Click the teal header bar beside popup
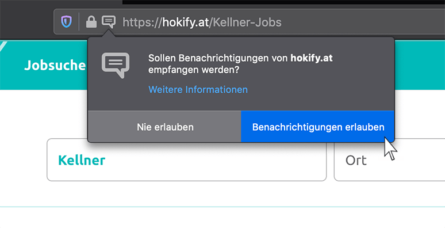The image size is (445, 228). (x=420, y=65)
